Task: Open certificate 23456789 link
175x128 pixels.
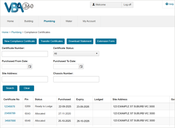Action: (x=10, y=113)
